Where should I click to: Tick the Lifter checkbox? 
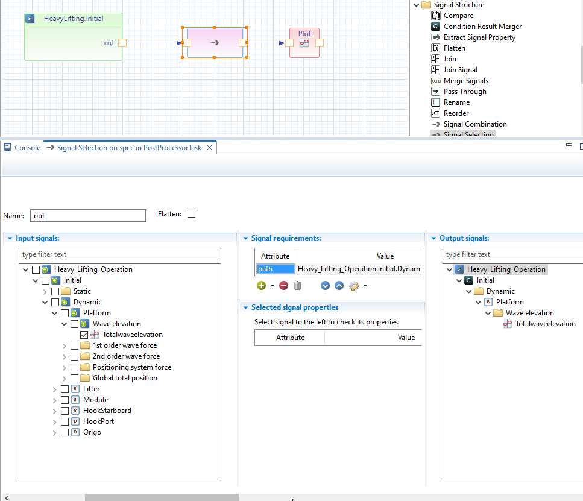pos(65,389)
